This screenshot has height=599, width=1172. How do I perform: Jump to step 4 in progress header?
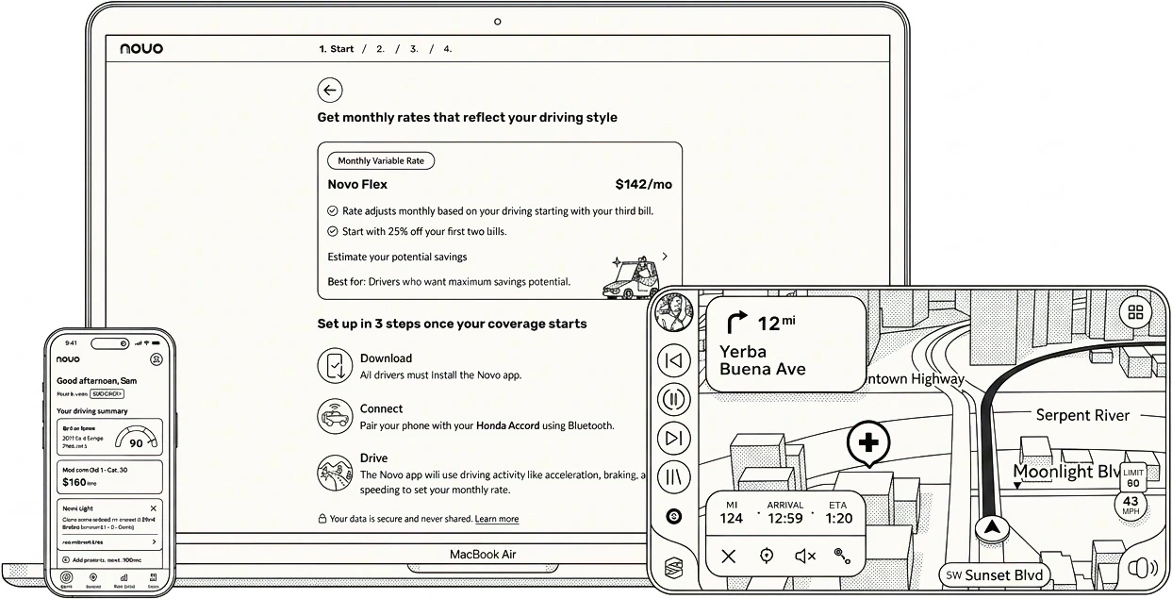448,49
